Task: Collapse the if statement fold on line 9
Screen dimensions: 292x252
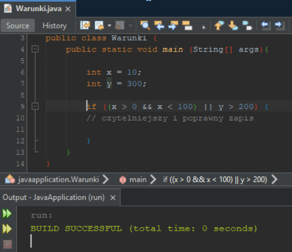Action: tap(35, 106)
